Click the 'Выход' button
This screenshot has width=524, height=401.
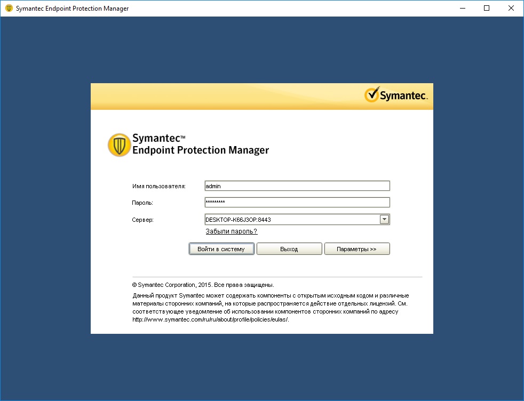pos(289,248)
